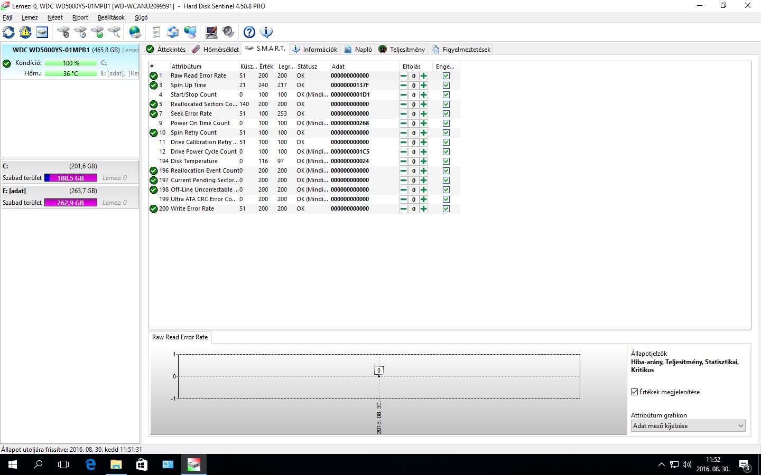
Task: Toggle the Ultra ATA CRC Error checkbox
Action: 446,199
